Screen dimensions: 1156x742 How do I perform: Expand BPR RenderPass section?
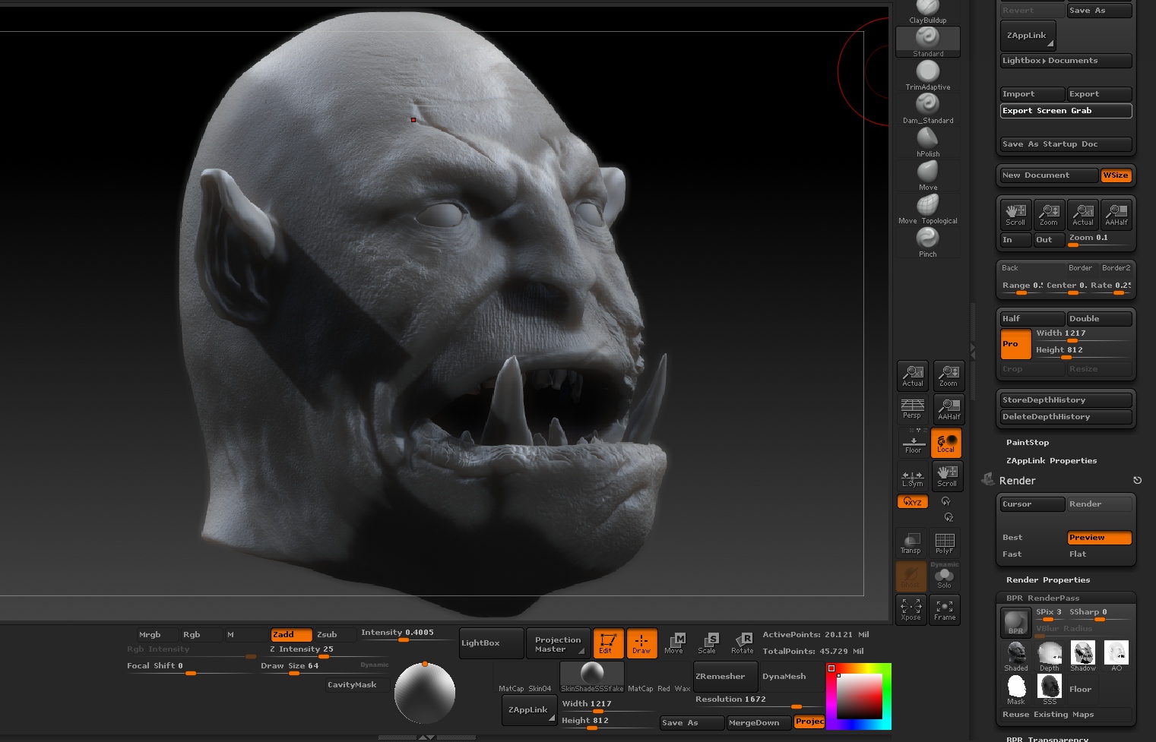pyautogui.click(x=1043, y=598)
